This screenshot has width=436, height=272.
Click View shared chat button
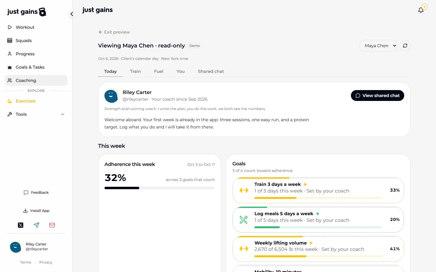pyautogui.click(x=378, y=96)
